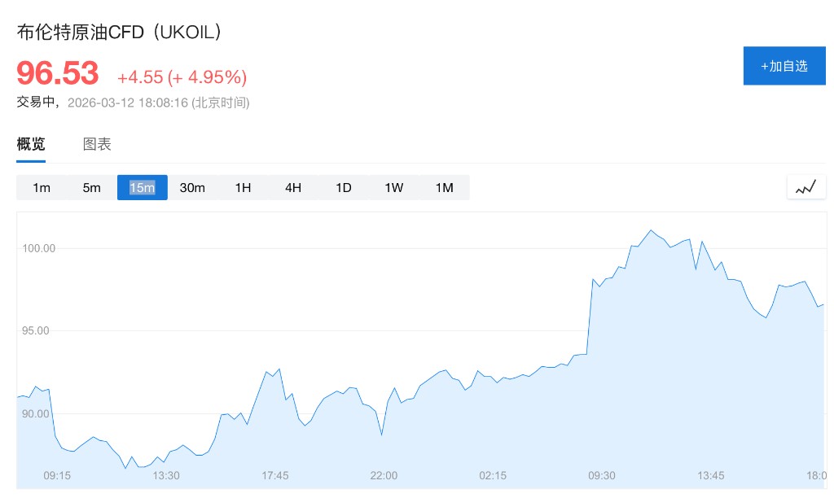This screenshot has height=498, width=834.
Task: Set chart to 1W timeframe
Action: (394, 188)
